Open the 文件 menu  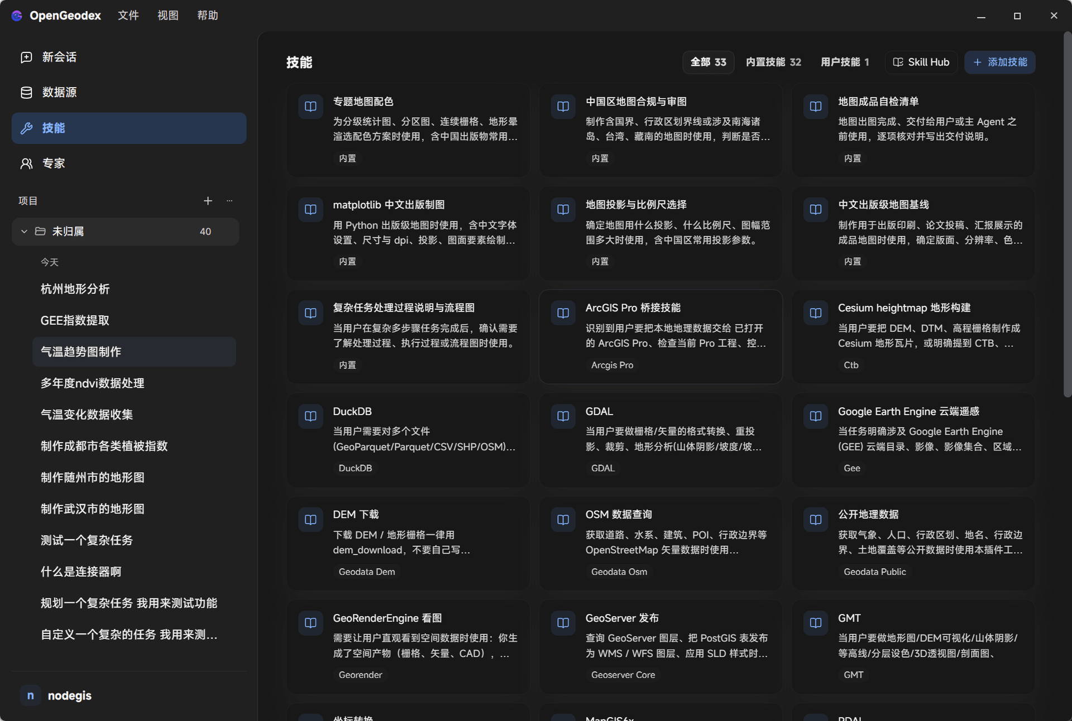click(x=128, y=16)
